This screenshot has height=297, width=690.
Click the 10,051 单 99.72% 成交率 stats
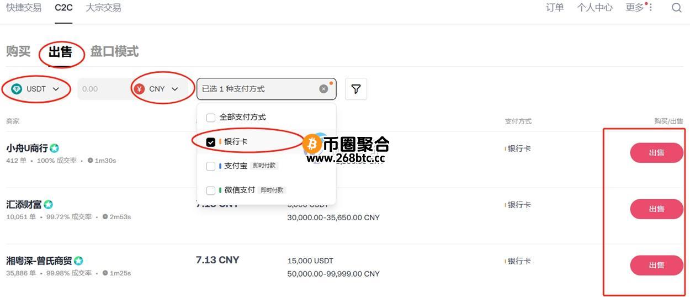tap(68, 217)
